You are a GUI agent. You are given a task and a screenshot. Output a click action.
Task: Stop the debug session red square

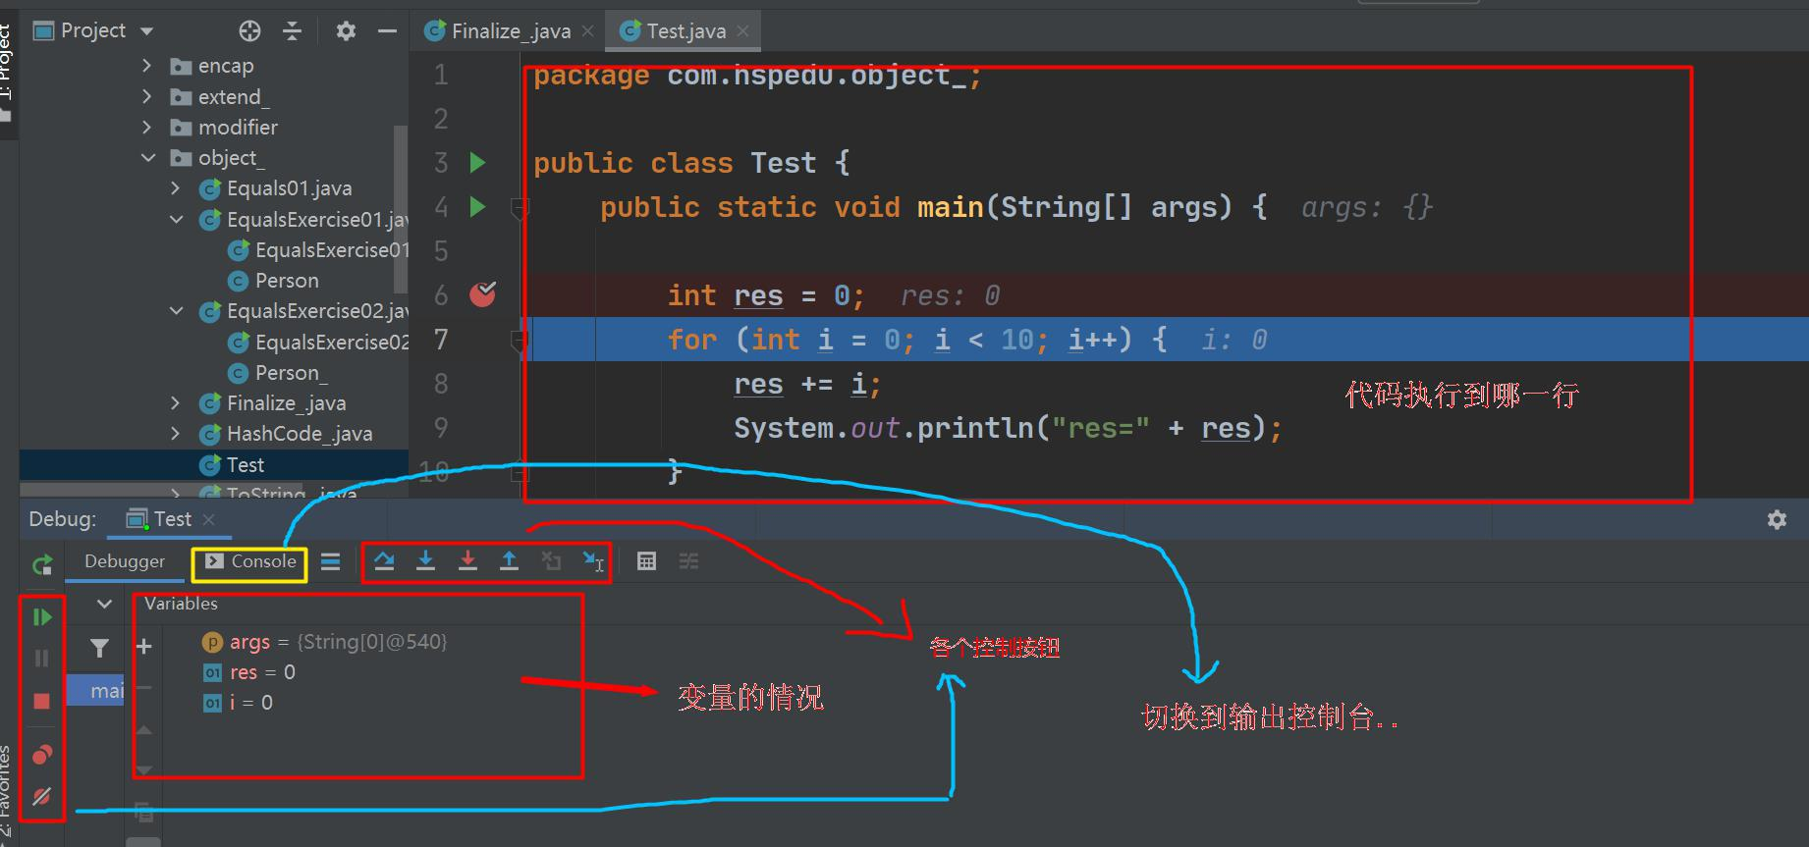tap(41, 701)
